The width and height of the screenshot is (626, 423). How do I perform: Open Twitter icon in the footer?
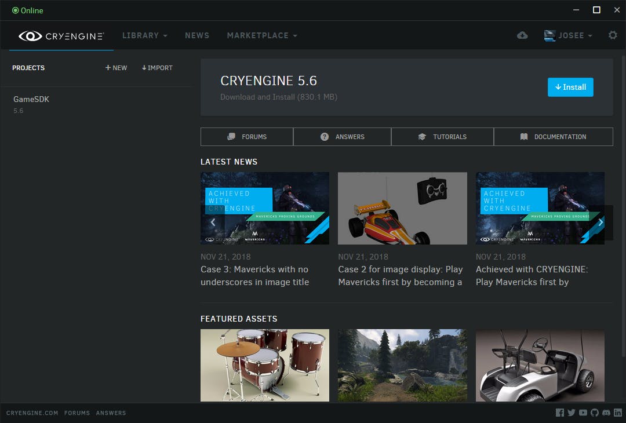(572, 413)
